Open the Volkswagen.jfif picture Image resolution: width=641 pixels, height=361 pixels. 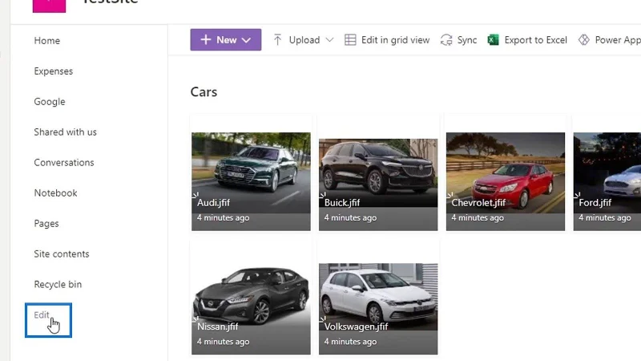point(378,309)
